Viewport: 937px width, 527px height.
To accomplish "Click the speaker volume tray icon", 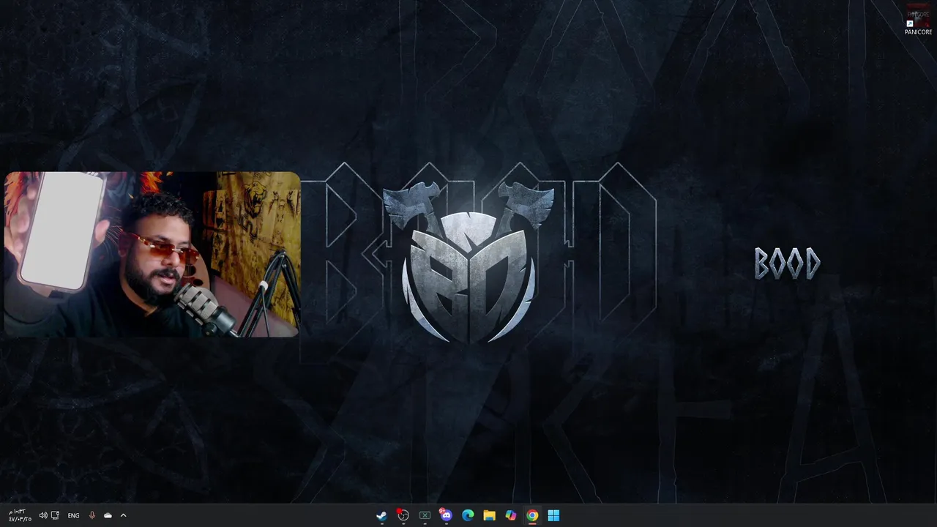I will (x=42, y=515).
